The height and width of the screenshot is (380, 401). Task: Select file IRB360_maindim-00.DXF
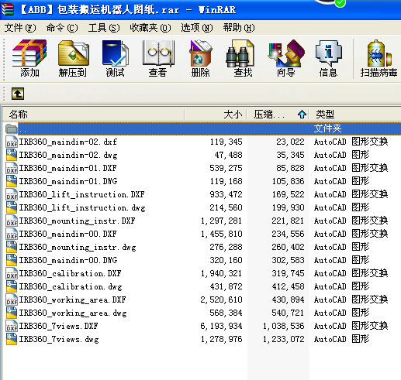coord(68,234)
